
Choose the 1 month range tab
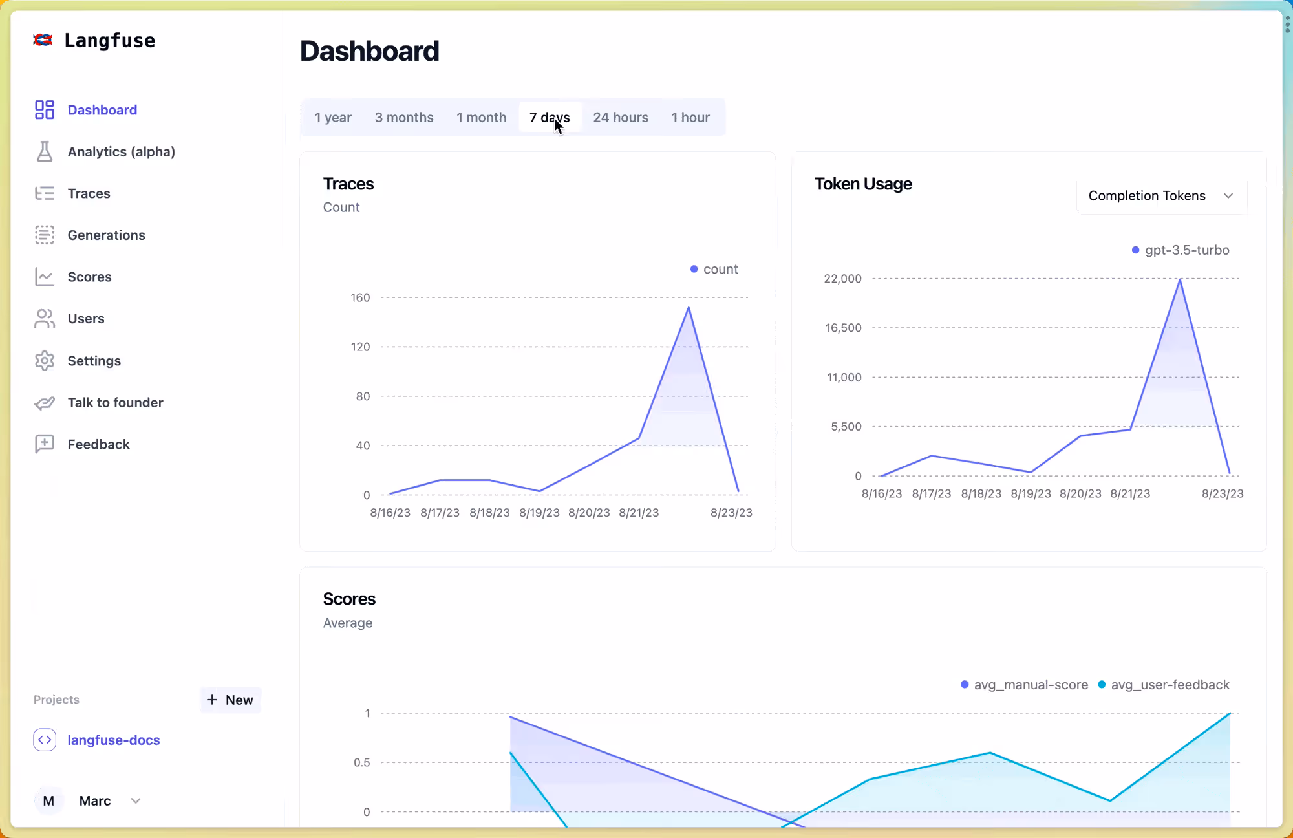[482, 118]
